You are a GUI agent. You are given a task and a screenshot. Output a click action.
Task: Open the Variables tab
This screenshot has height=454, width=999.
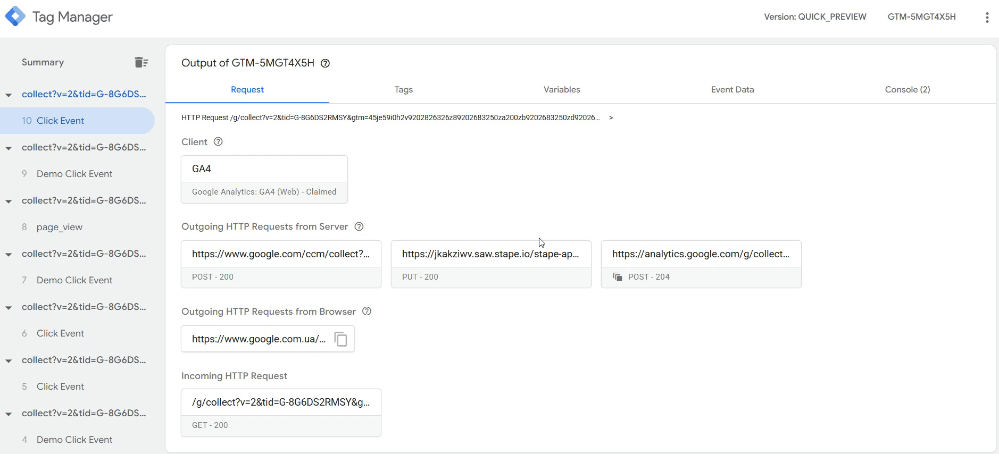(562, 90)
